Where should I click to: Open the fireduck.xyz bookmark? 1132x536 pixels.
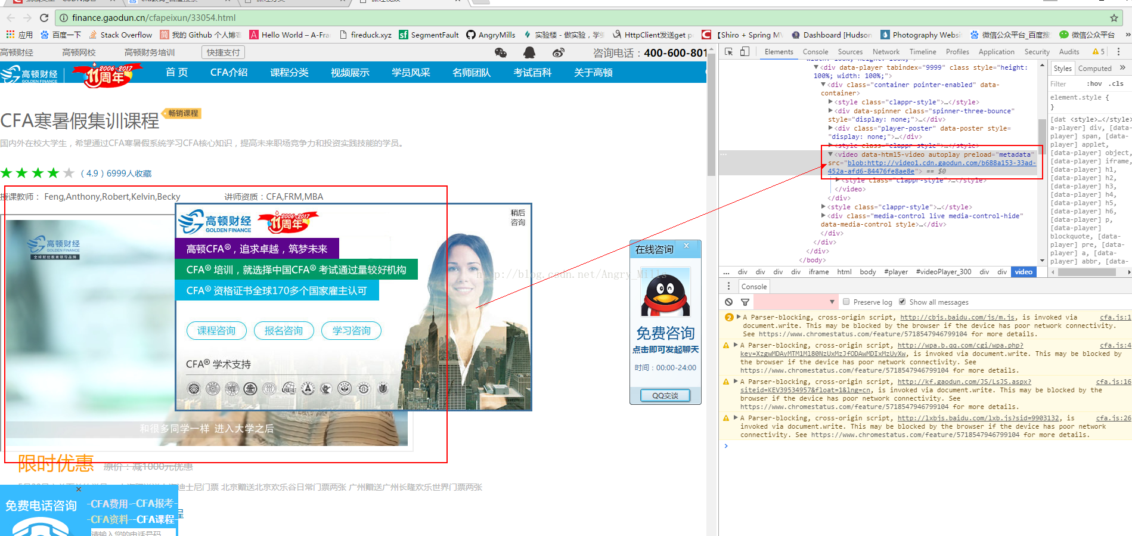coord(365,35)
